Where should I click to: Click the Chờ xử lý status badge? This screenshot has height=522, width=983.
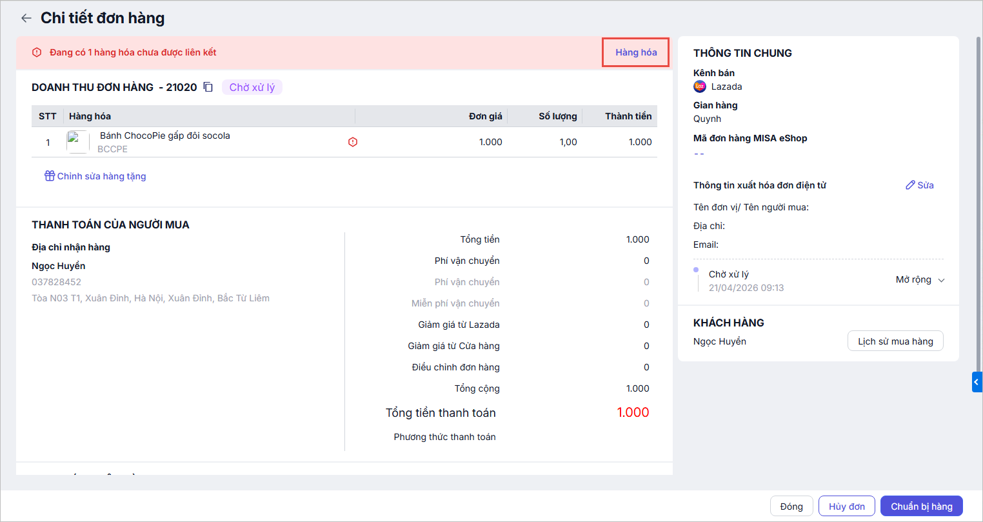click(252, 87)
